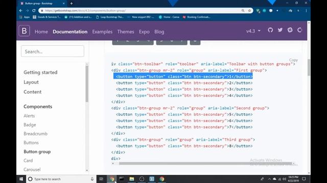Collapse Components sidebar section
This screenshot has height=183, width=327.
pyautogui.click(x=38, y=106)
